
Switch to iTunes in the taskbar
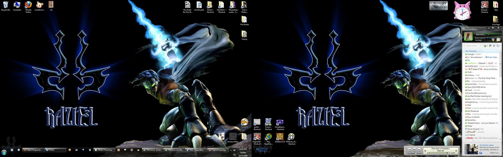tap(56, 150)
